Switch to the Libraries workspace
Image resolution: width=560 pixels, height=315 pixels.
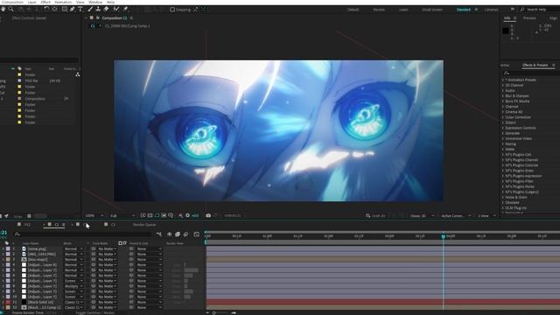492,10
